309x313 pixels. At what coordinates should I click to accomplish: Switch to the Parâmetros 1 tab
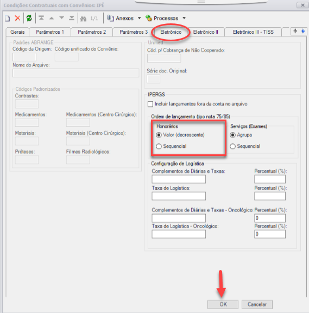point(50,32)
